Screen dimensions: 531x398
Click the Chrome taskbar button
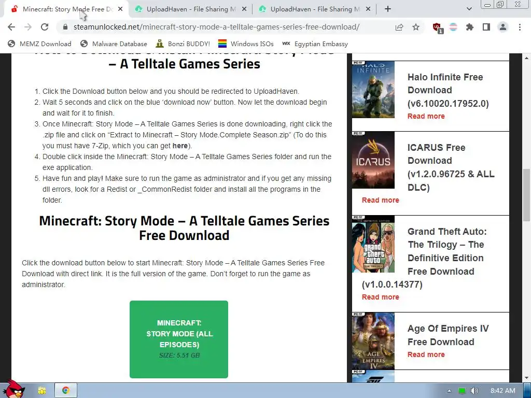click(66, 391)
